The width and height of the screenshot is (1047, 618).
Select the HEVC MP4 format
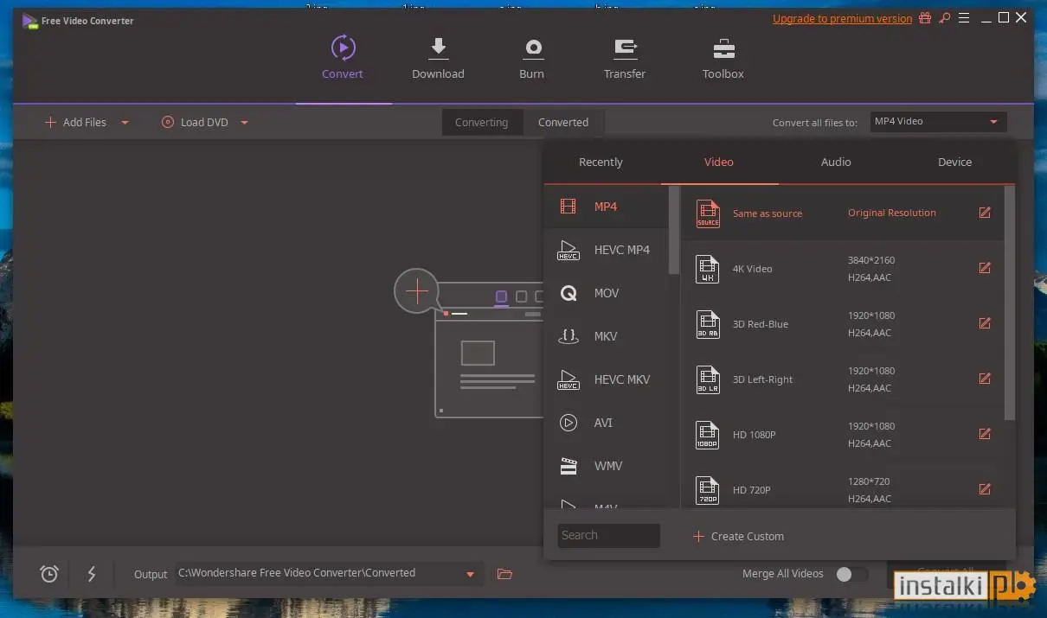pyautogui.click(x=606, y=250)
